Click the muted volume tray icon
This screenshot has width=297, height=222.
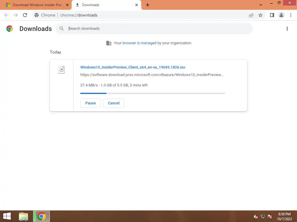[x=256, y=217]
